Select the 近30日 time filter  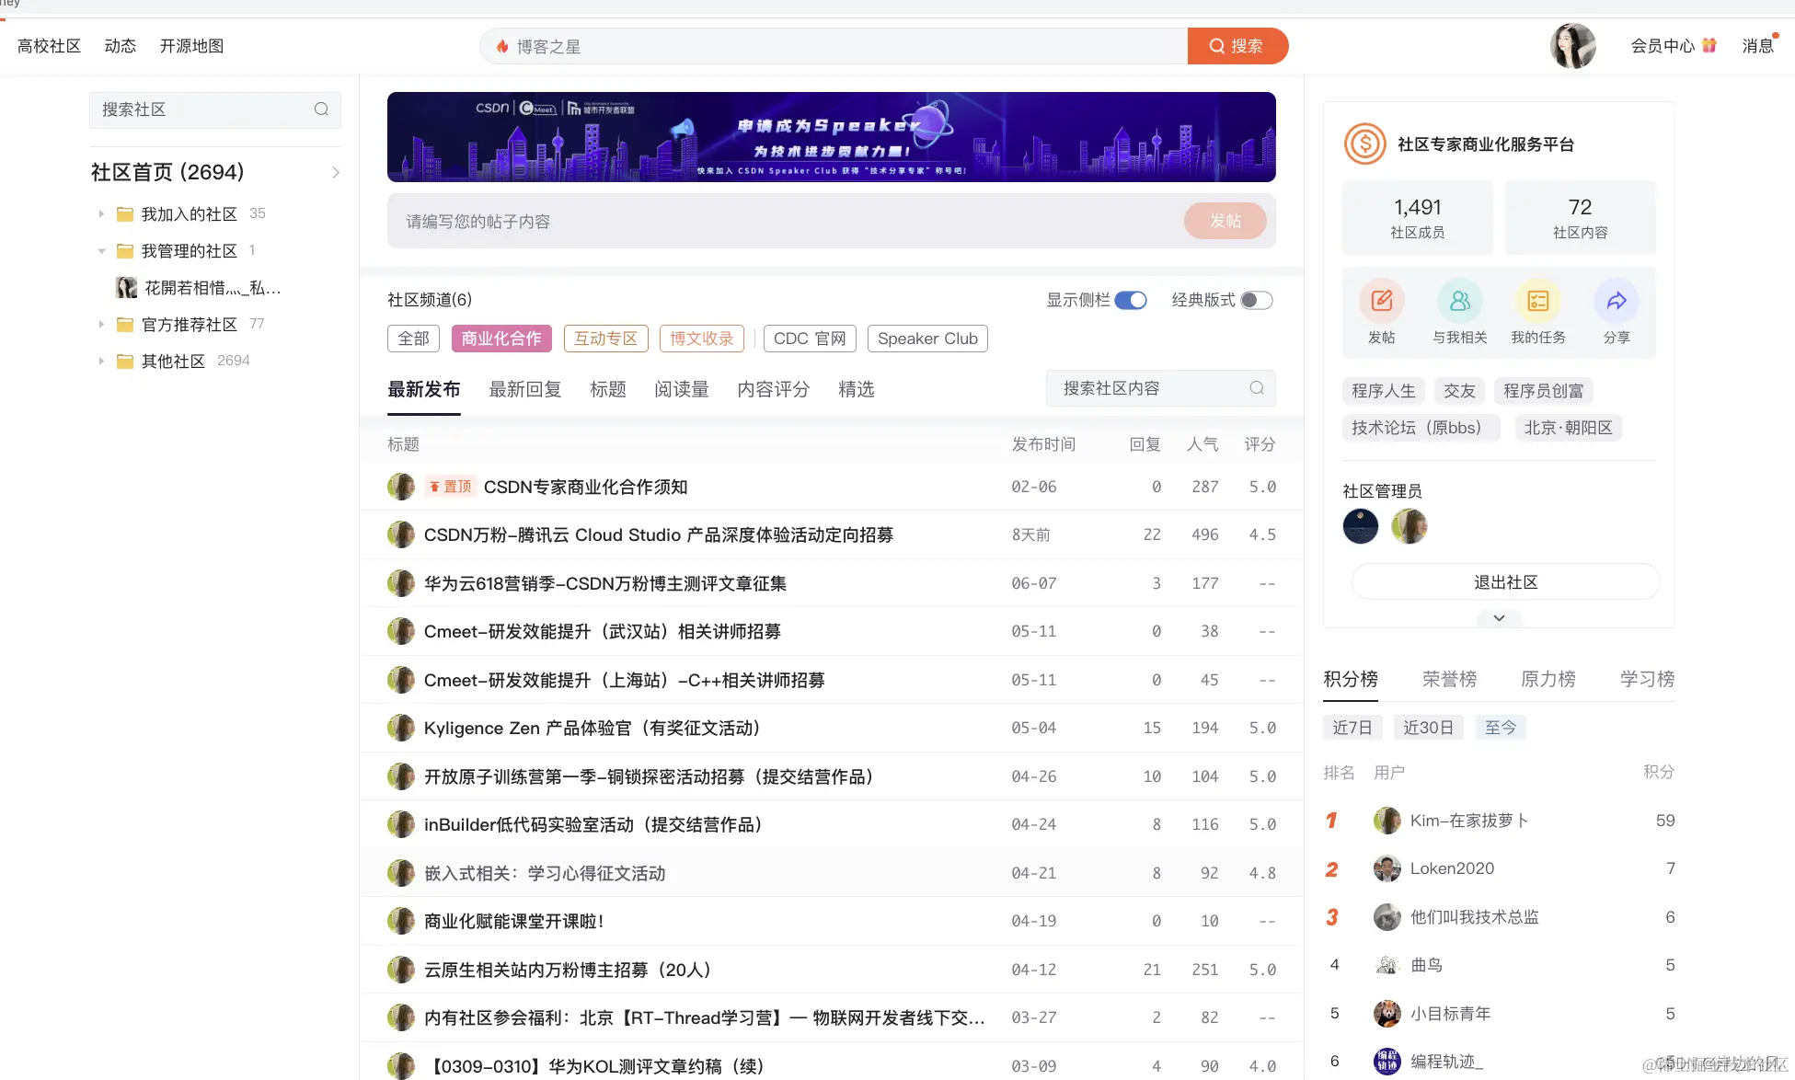coord(1428,727)
